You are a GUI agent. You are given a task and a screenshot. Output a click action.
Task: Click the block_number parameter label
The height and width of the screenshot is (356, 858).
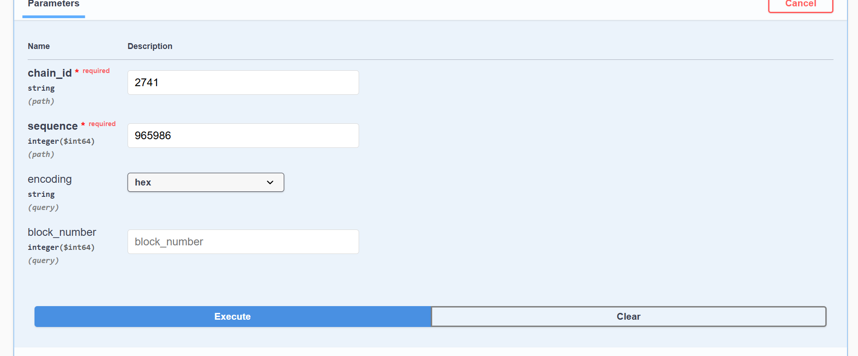click(62, 232)
